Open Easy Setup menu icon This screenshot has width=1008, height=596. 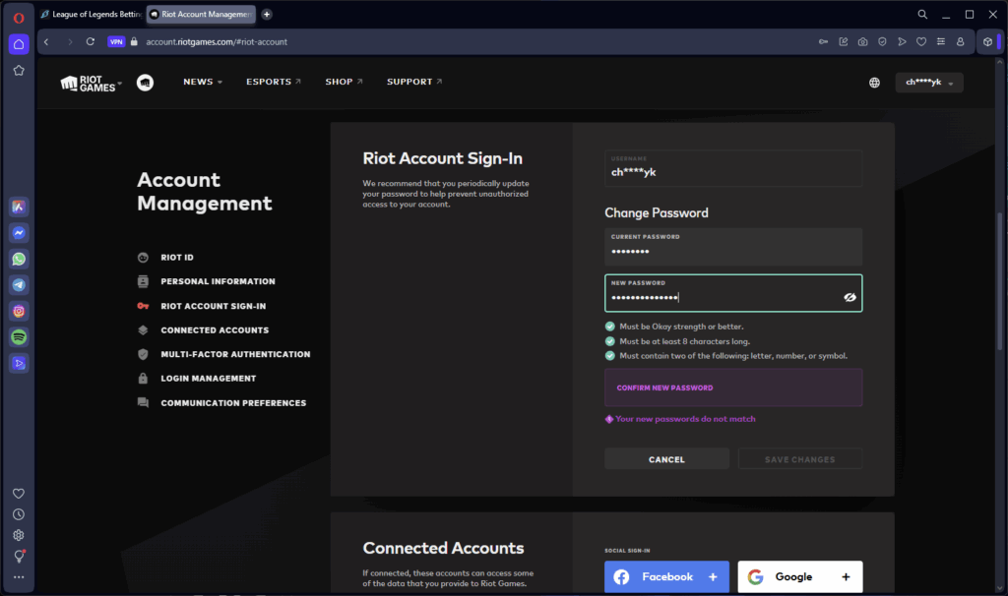point(940,41)
